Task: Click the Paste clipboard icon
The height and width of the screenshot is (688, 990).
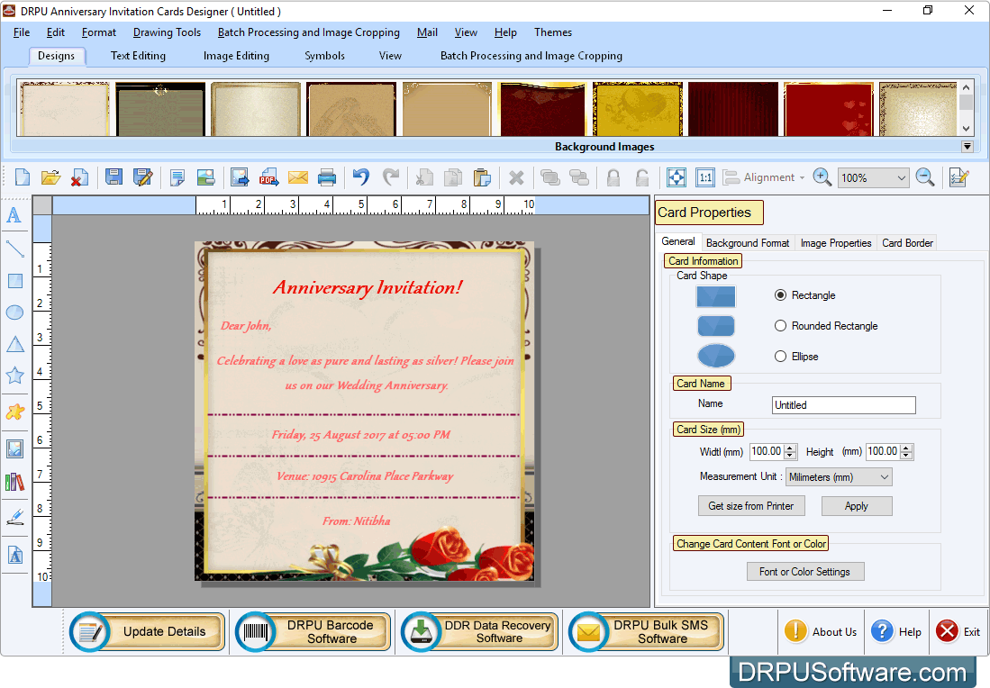Action: [482, 177]
